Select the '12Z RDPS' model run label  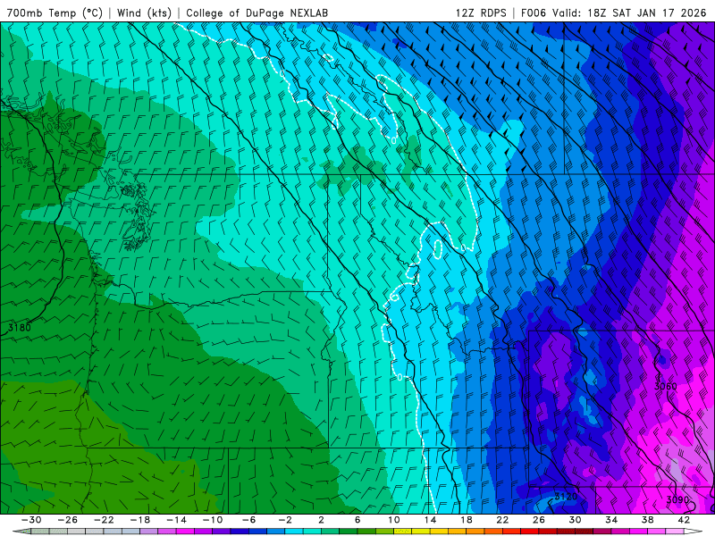click(481, 13)
